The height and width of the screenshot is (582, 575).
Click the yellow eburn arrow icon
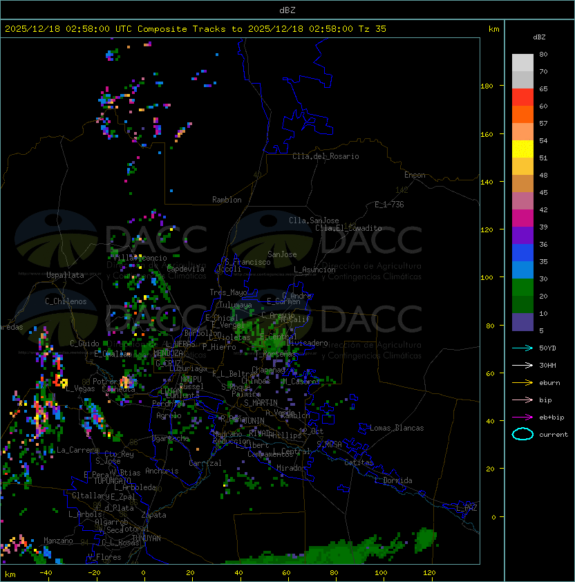(522, 383)
